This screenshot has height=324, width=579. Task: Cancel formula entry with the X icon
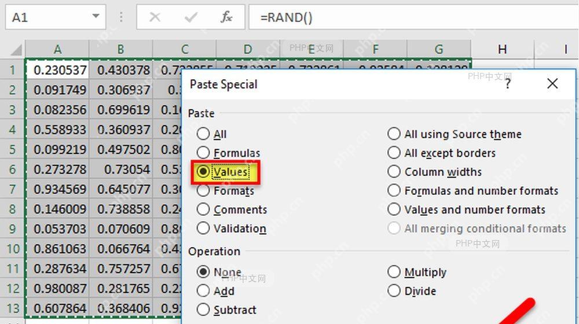coord(155,17)
